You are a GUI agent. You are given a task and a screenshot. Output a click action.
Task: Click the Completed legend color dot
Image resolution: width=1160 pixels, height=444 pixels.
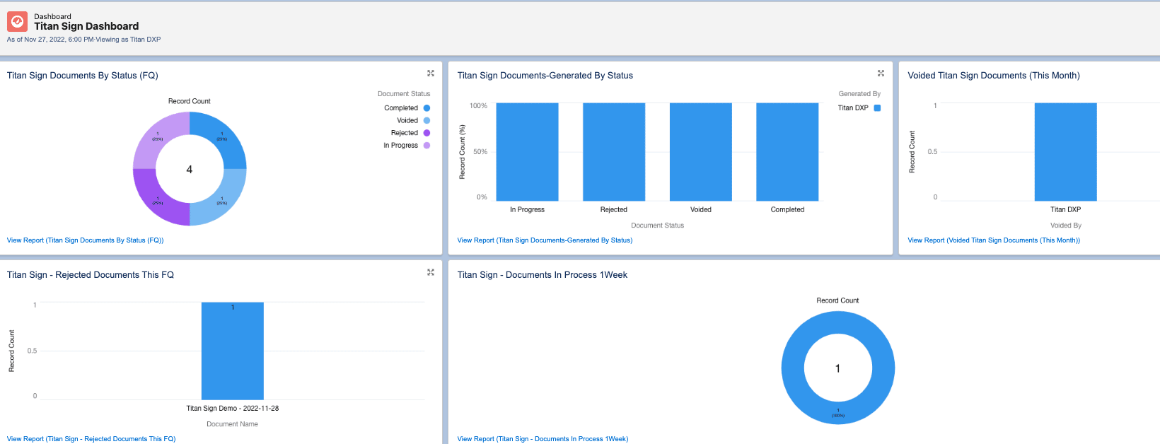427,108
